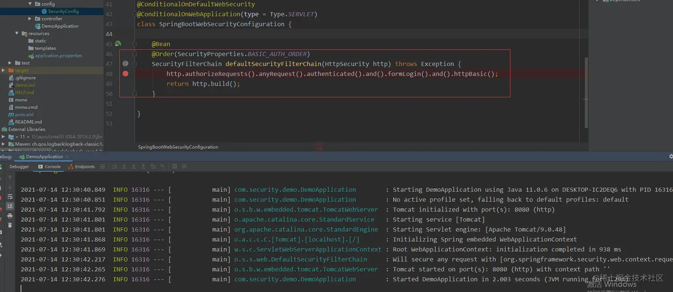Click w.s.c.ServletWebServerApplicationContext log text
673x292 pixels.
[308, 249]
